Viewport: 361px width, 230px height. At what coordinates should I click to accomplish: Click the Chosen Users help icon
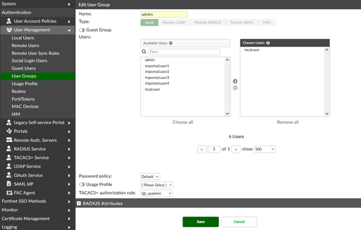[268, 43]
